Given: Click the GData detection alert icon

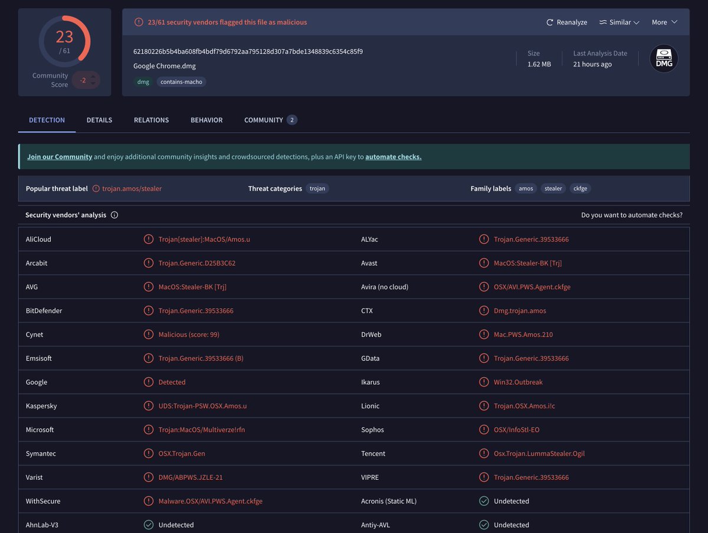Looking at the screenshot, I should (484, 358).
